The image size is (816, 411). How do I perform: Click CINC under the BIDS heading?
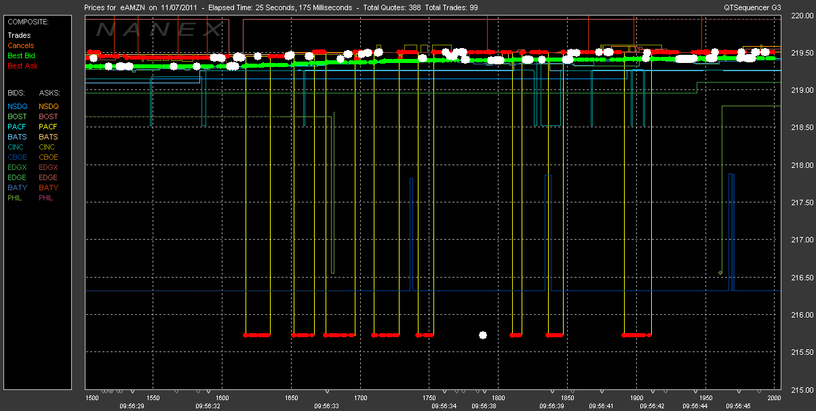17,147
